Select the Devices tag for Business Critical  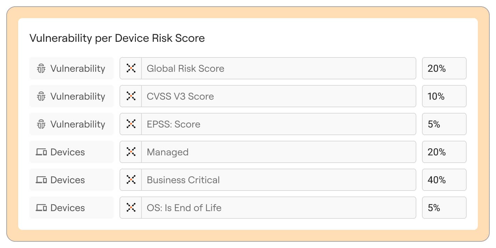click(x=71, y=180)
